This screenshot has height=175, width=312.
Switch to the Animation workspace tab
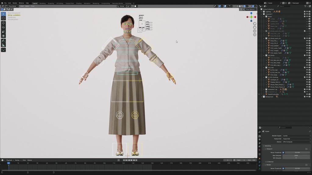click(87, 3)
